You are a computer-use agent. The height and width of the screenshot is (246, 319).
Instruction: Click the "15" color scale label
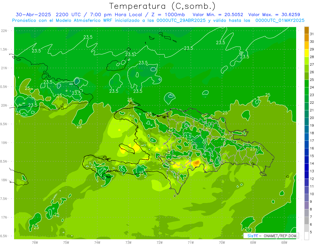tap(312, 156)
